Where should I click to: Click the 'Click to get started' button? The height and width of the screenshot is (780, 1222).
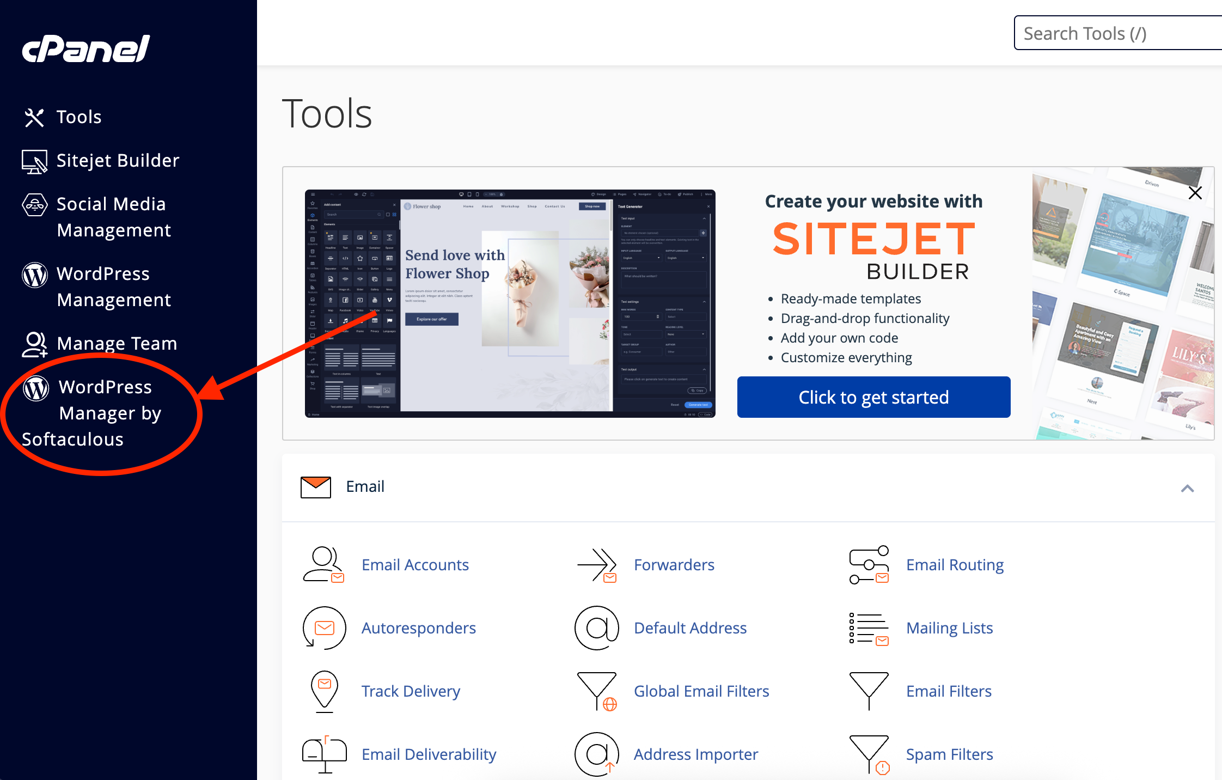pos(873,397)
